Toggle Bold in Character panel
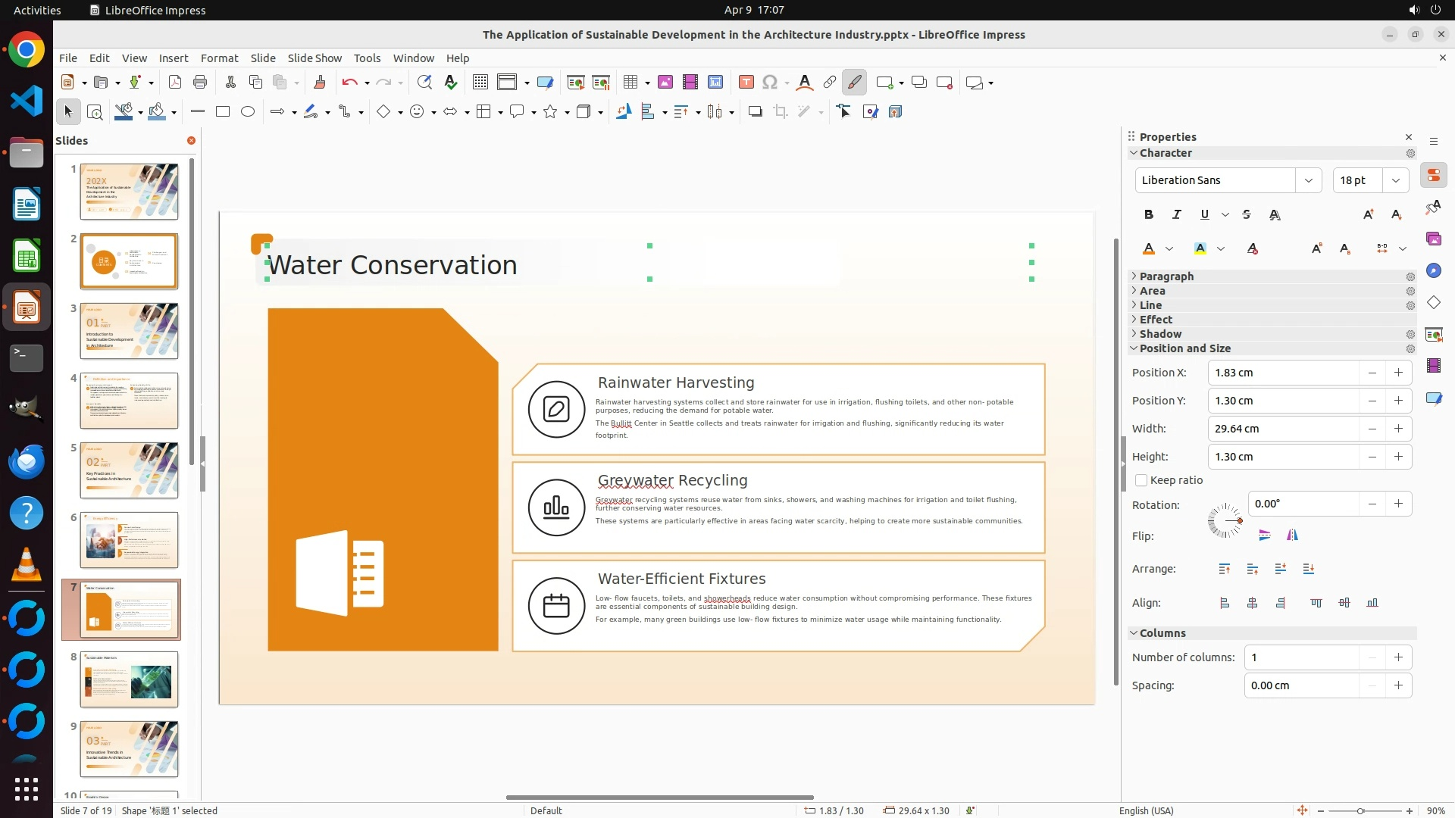The width and height of the screenshot is (1455, 818). (1149, 215)
